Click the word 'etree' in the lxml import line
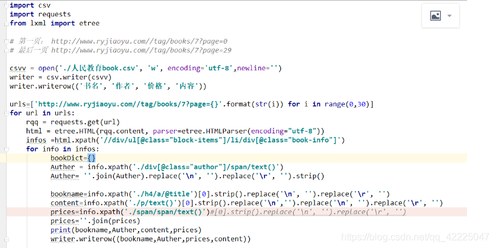This screenshot has height=248, width=495. pyautogui.click(x=89, y=23)
